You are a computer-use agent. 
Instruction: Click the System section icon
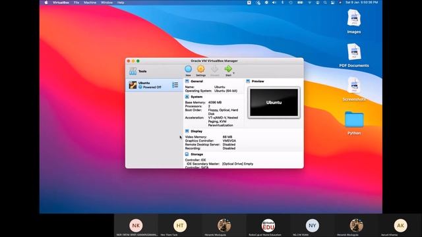click(187, 97)
